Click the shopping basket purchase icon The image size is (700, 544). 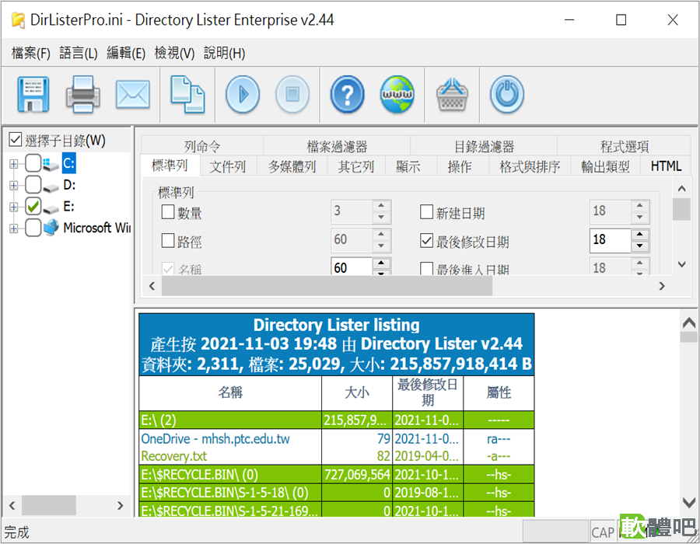tap(452, 95)
